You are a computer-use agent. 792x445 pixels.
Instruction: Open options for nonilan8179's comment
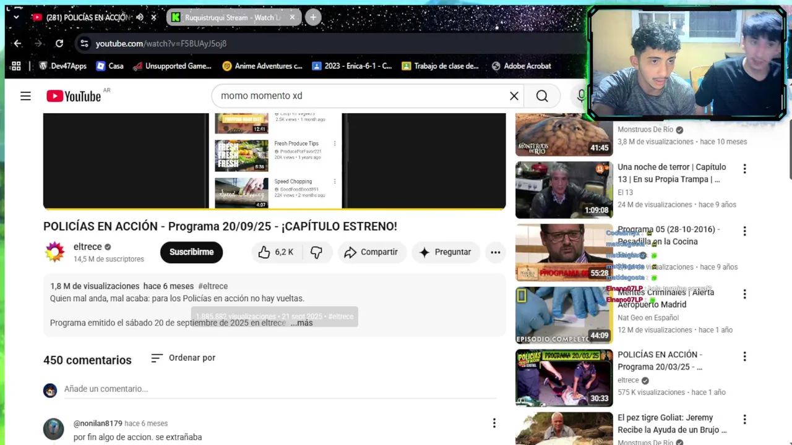494,423
